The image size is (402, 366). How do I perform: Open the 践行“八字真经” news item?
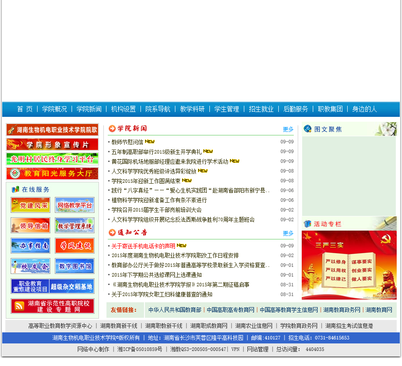click(190, 191)
